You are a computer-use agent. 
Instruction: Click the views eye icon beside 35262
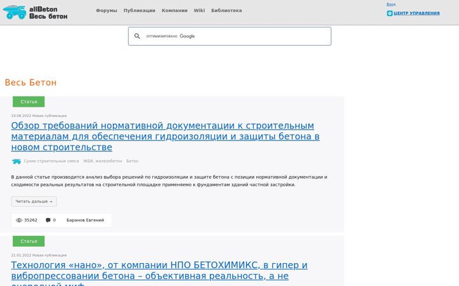point(19,220)
